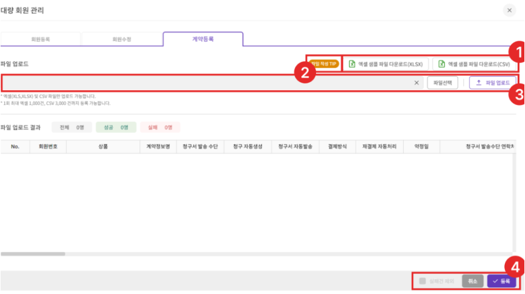Screen dimensions: 525x294
Task: Click the 파일선택 button
Action: point(442,83)
